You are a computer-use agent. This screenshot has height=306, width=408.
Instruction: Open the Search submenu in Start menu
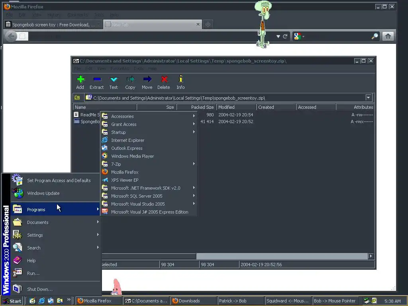[x=55, y=248]
